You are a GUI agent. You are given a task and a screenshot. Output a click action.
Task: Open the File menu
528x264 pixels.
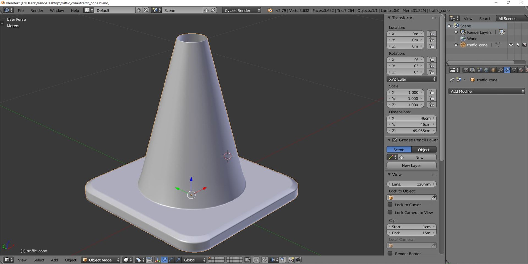click(x=21, y=10)
